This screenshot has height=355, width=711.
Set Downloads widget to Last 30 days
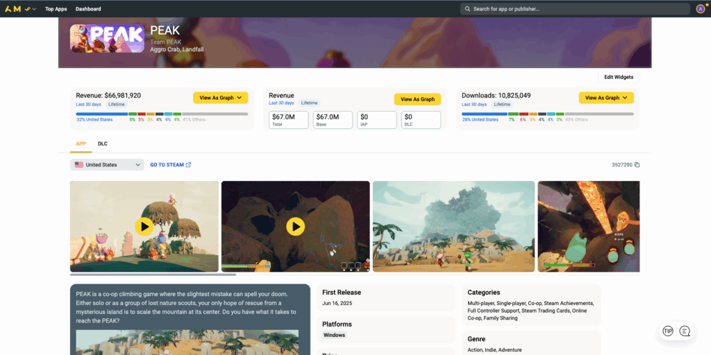474,104
